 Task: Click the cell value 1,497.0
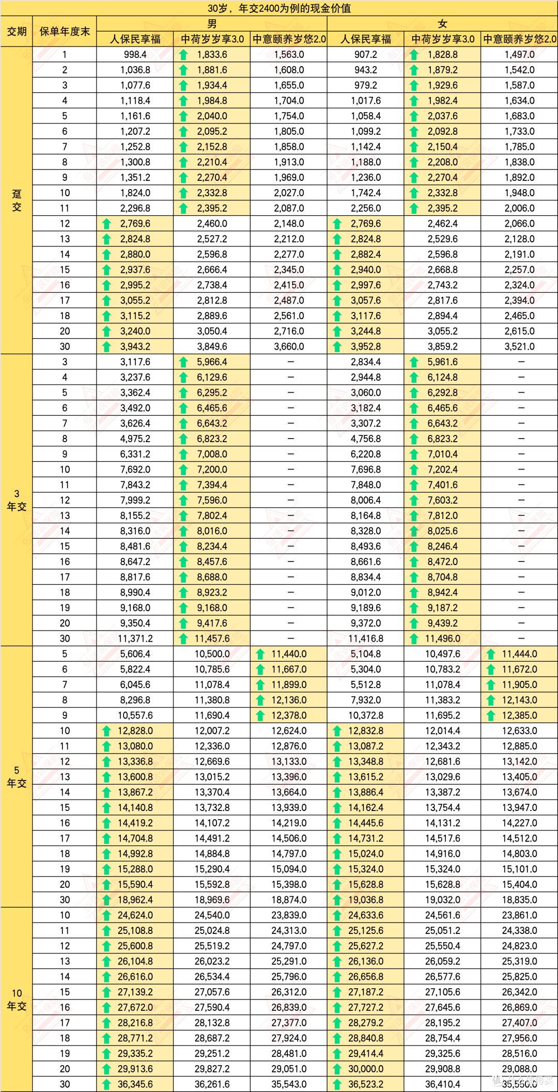coord(520,55)
